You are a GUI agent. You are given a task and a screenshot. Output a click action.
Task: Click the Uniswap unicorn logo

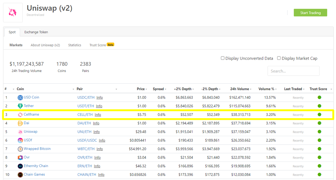(13, 12)
